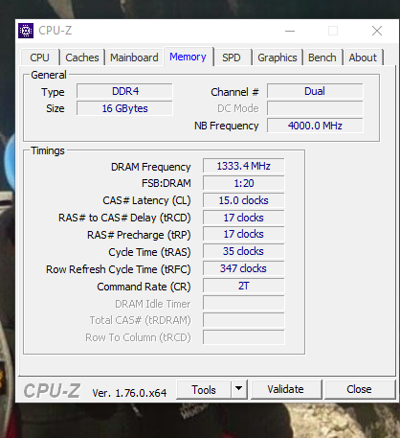Open the Caches tab

click(x=82, y=58)
